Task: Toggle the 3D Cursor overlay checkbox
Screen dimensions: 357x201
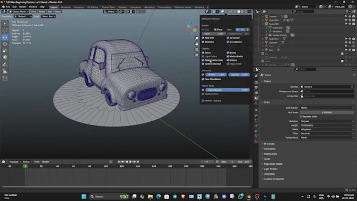Action: (228, 38)
